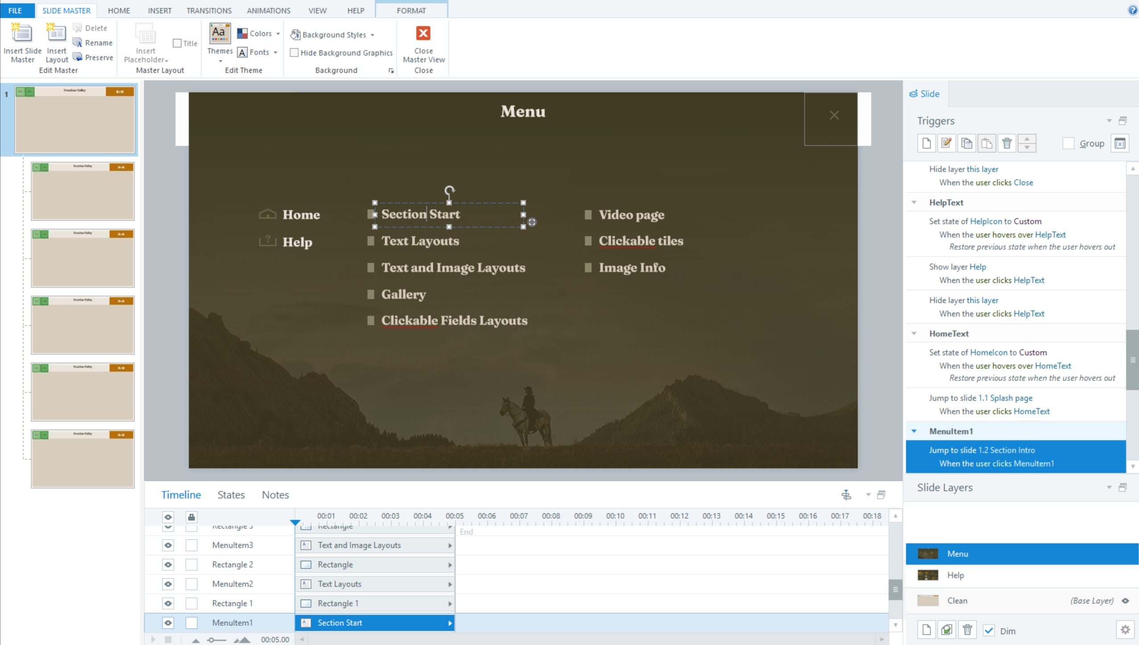This screenshot has width=1139, height=645.
Task: Click the Rename layout icon
Action: pos(77,43)
